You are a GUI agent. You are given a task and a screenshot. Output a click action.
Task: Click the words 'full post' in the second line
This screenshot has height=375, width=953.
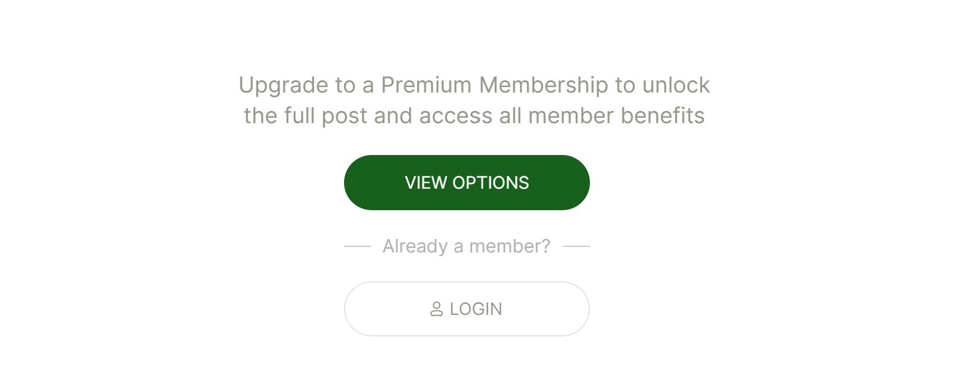pos(326,116)
